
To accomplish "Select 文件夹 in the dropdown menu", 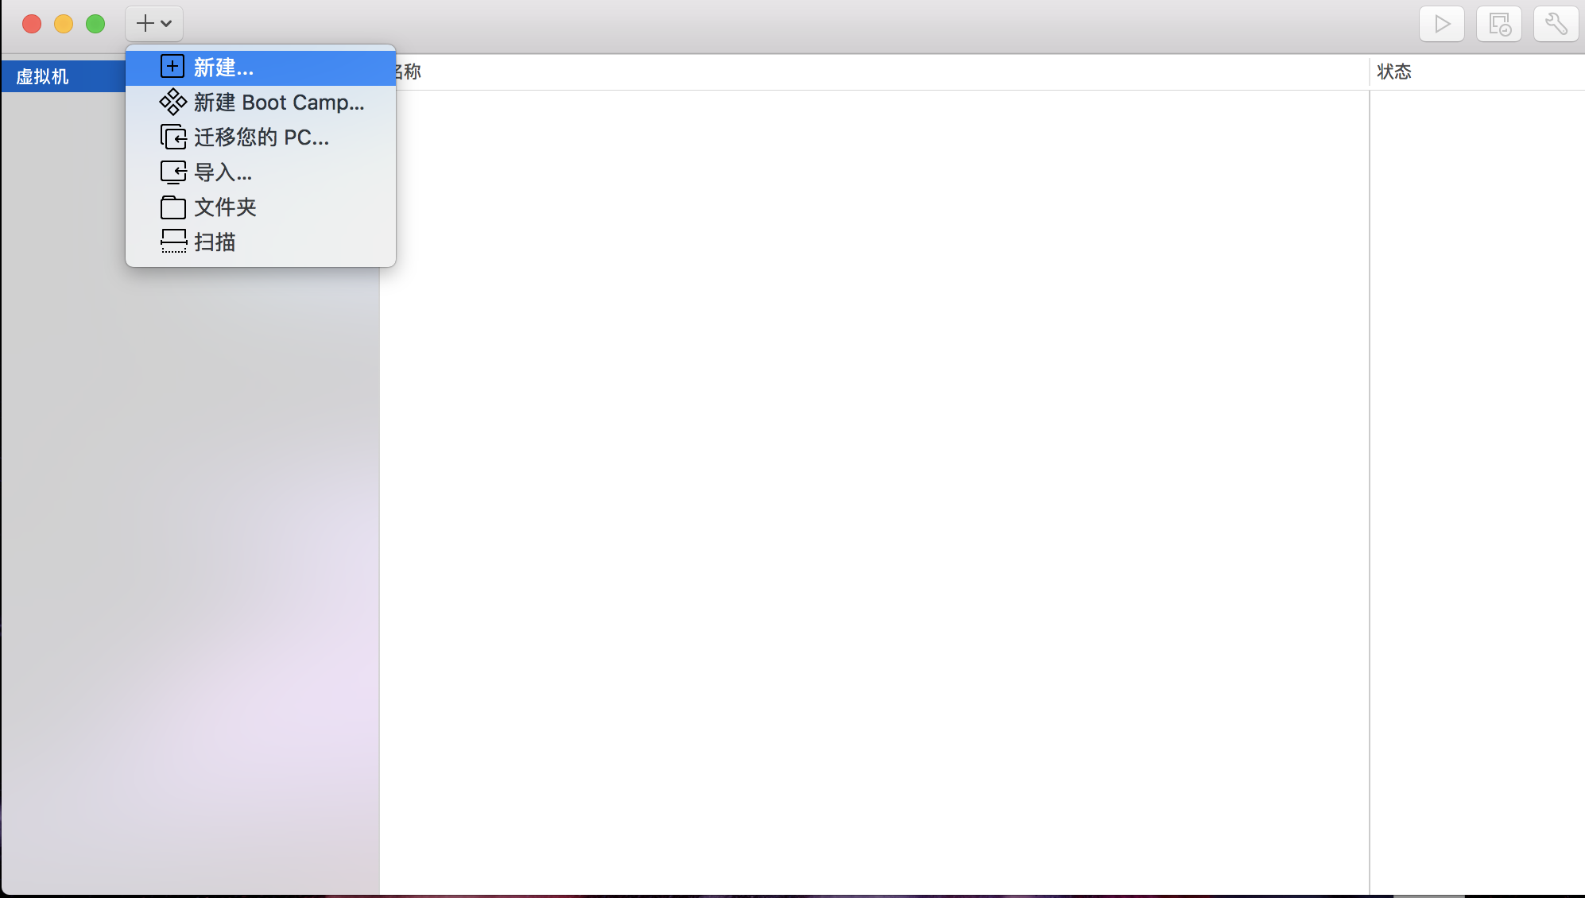I will (261, 207).
